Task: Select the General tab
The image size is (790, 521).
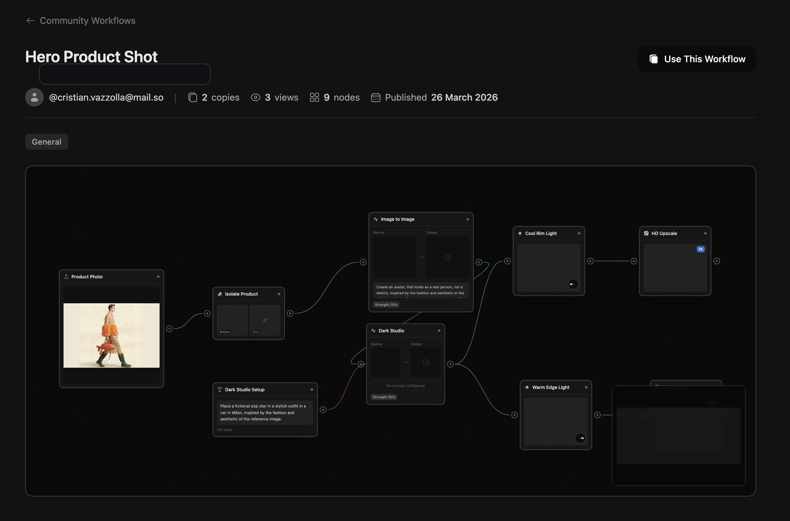Action: (x=46, y=142)
